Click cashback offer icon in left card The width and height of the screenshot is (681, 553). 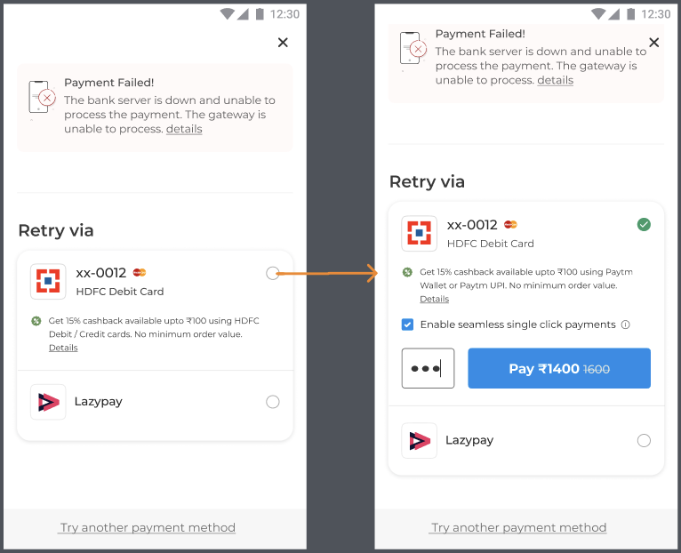click(x=36, y=321)
